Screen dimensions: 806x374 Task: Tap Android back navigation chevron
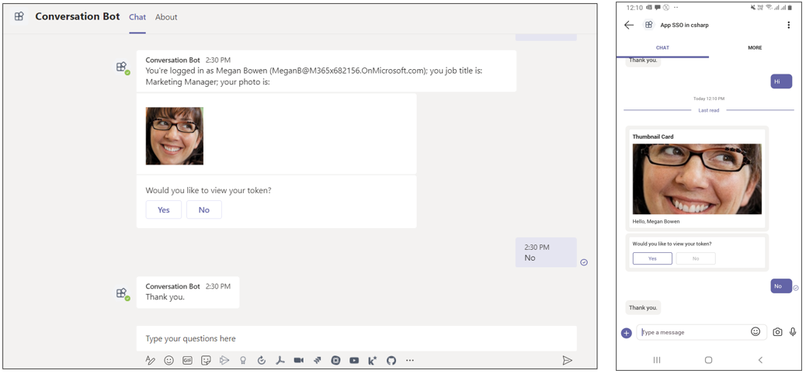pyautogui.click(x=760, y=360)
